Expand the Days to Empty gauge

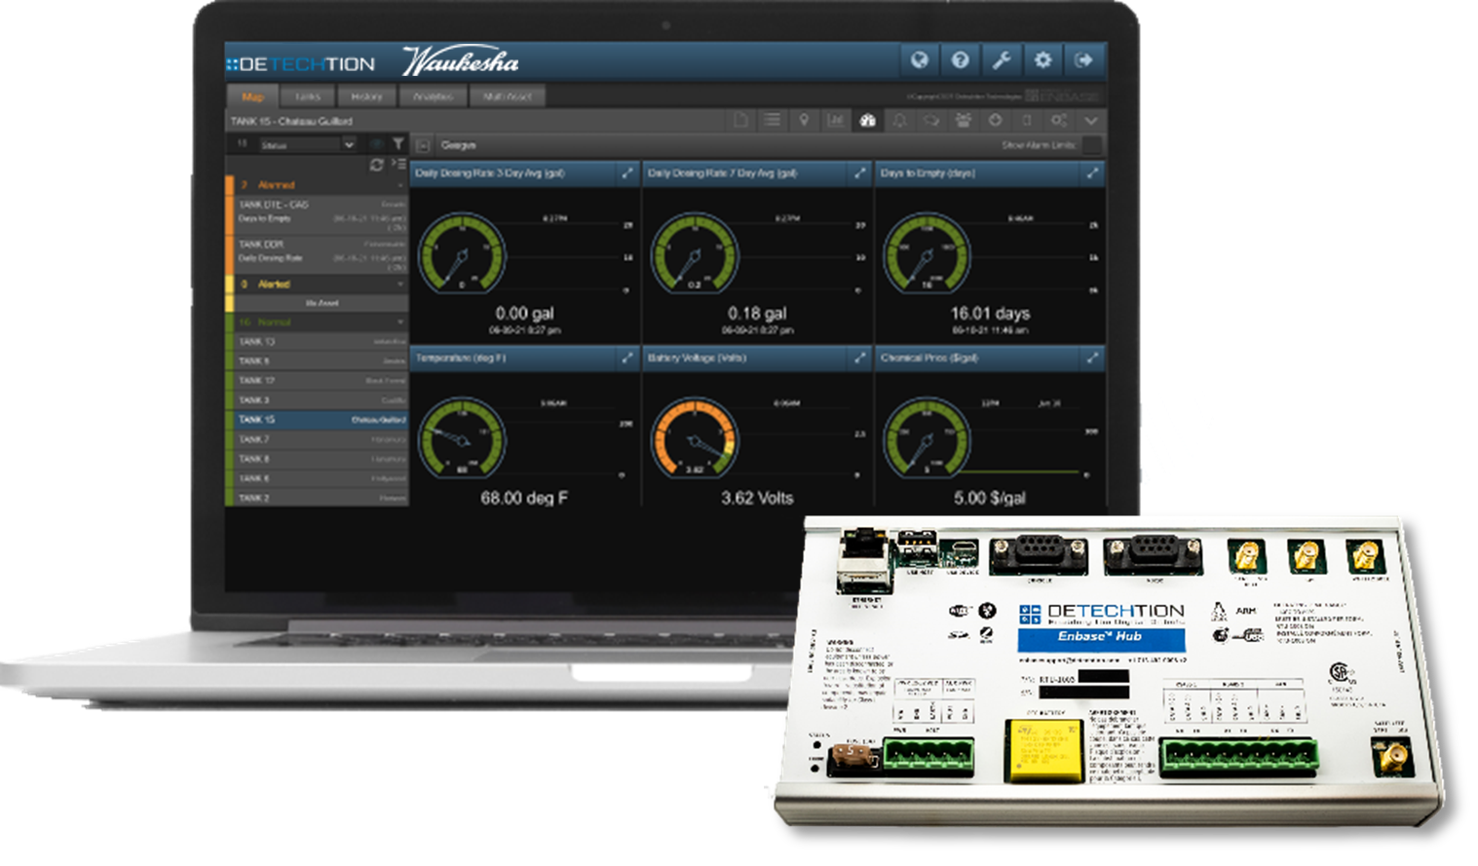tap(1092, 173)
